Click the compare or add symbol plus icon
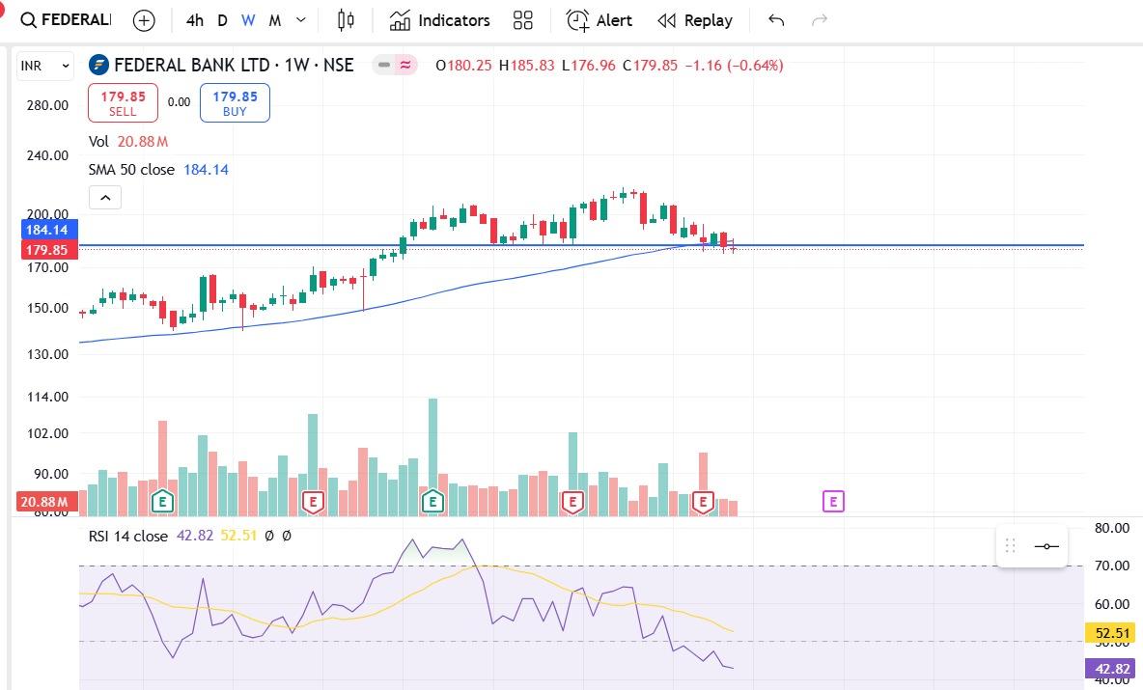This screenshot has height=690, width=1143. [x=145, y=20]
